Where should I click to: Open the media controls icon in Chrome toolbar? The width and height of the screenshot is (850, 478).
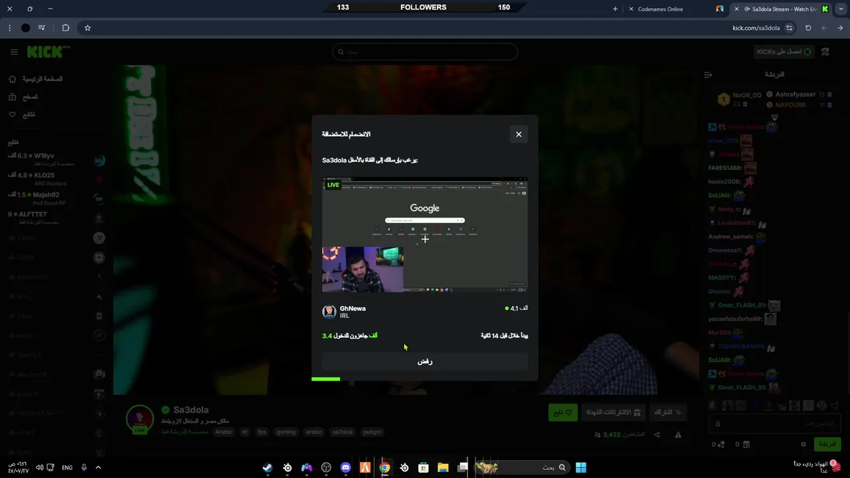tap(42, 28)
